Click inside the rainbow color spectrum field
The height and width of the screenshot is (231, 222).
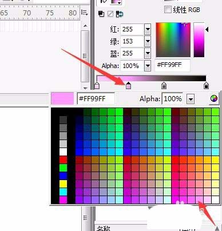tap(173, 40)
